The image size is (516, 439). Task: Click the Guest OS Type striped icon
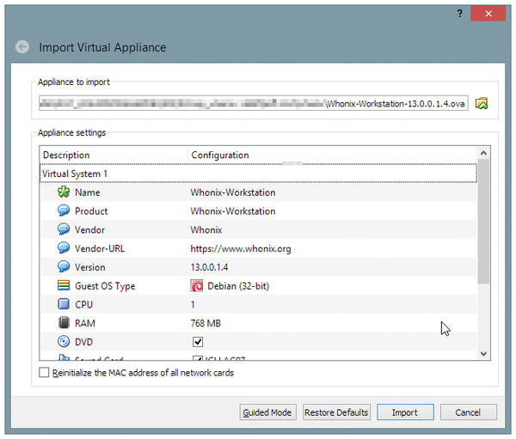coord(64,285)
